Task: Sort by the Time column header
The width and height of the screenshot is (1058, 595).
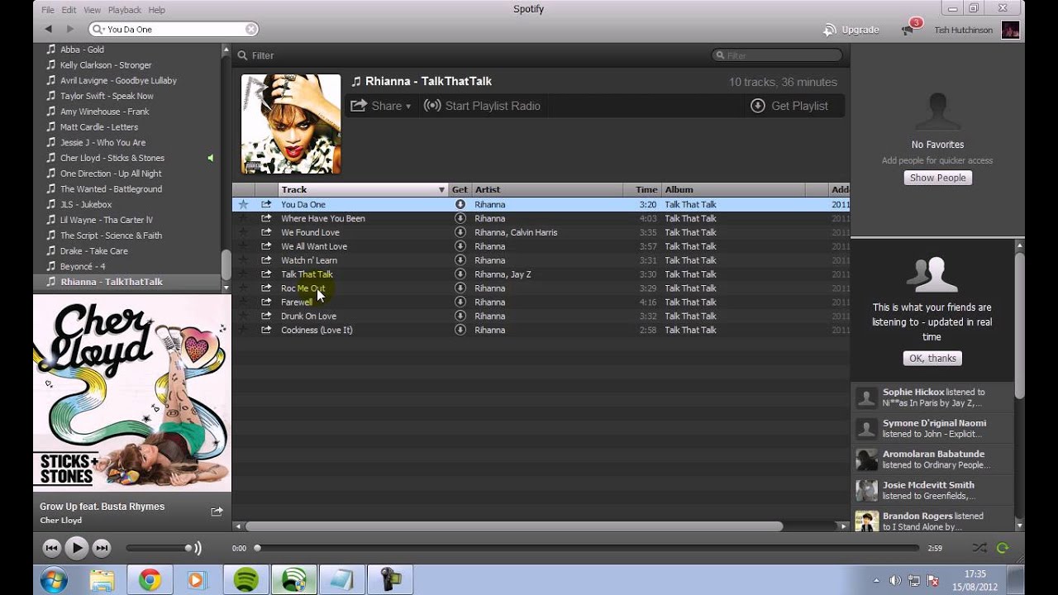Action: 641,189
